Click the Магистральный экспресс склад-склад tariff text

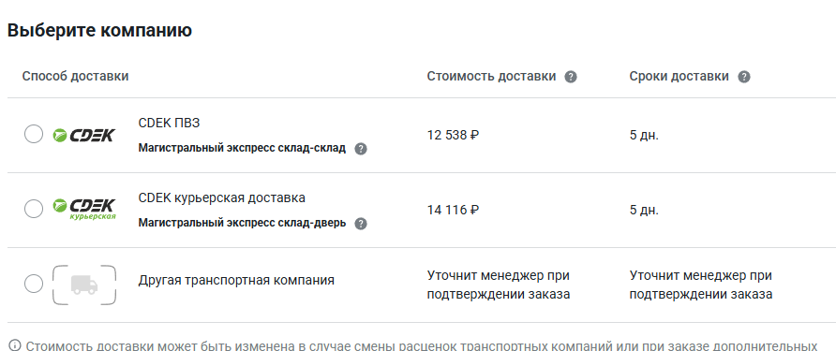click(242, 149)
